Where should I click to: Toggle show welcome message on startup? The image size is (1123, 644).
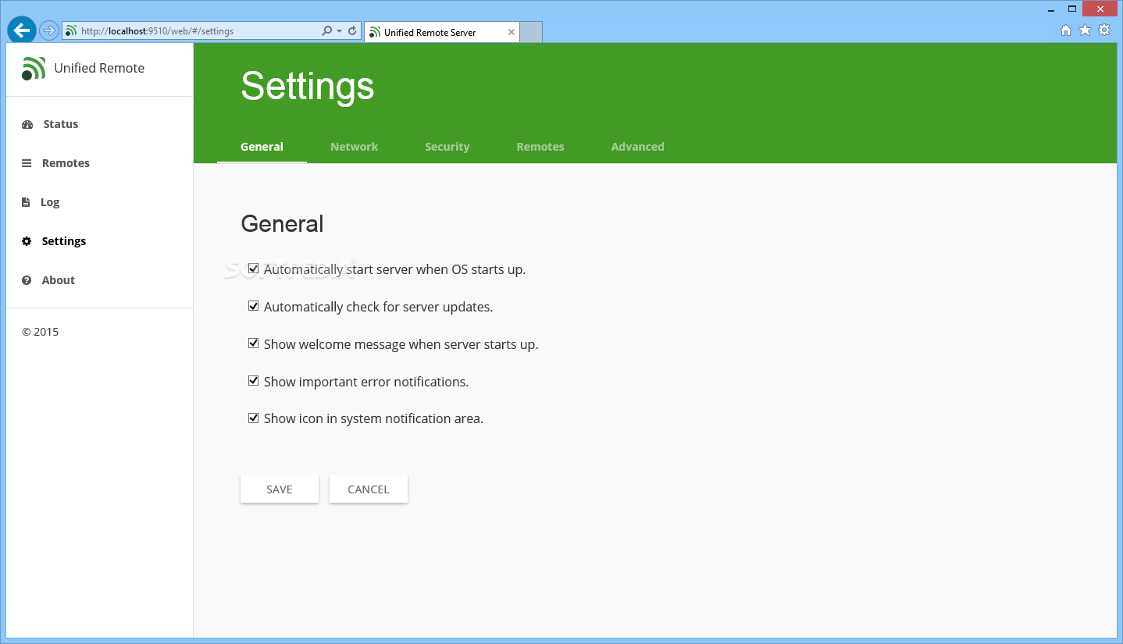click(x=253, y=343)
